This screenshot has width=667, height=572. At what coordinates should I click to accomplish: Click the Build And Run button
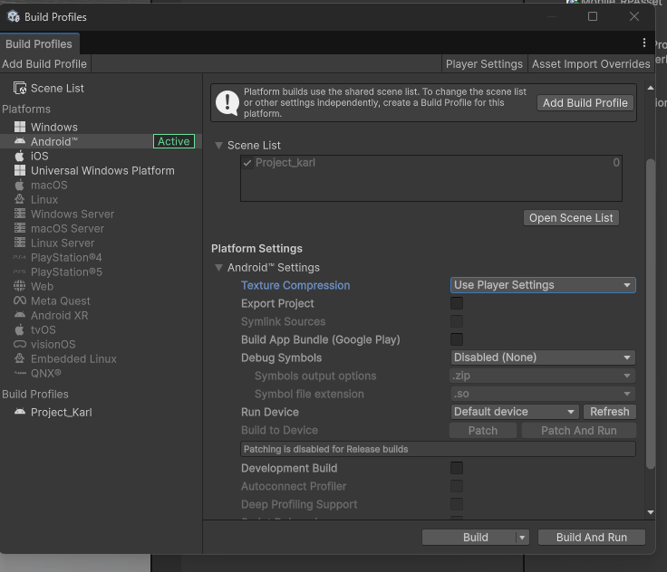pyautogui.click(x=591, y=537)
